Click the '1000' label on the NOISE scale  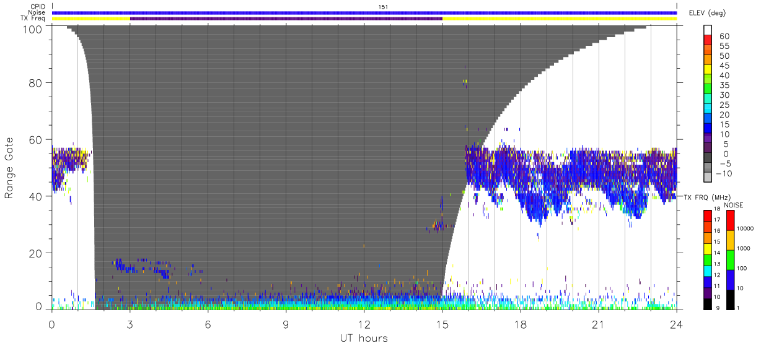pyautogui.click(x=744, y=249)
